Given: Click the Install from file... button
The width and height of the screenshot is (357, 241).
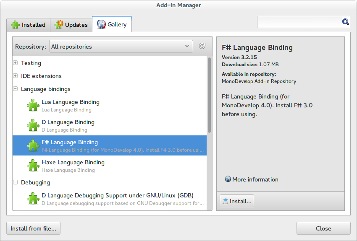Looking at the screenshot, I should 33,228.
